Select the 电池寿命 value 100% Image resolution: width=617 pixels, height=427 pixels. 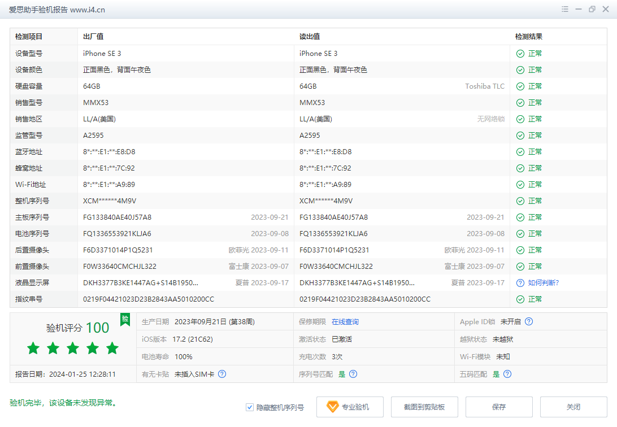pyautogui.click(x=184, y=356)
